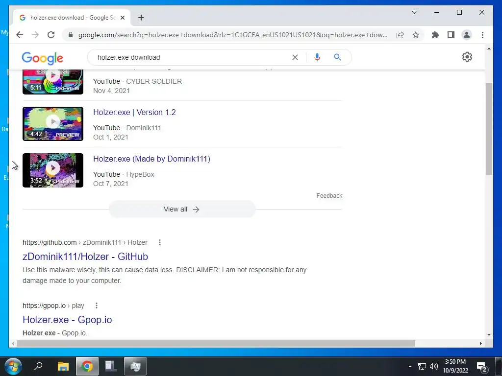Open the network tray icon

pos(422,366)
